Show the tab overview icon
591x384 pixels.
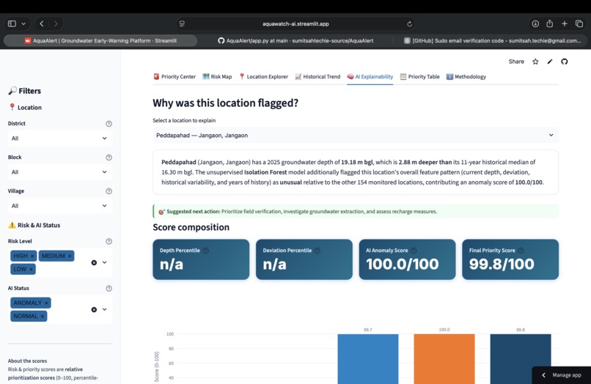pos(579,23)
